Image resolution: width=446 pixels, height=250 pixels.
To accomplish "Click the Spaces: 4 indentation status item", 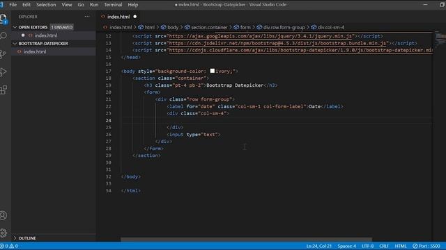I will click(x=347, y=246).
